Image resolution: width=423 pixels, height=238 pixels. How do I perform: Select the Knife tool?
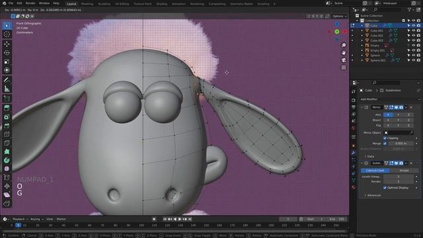[x=7, y=143]
